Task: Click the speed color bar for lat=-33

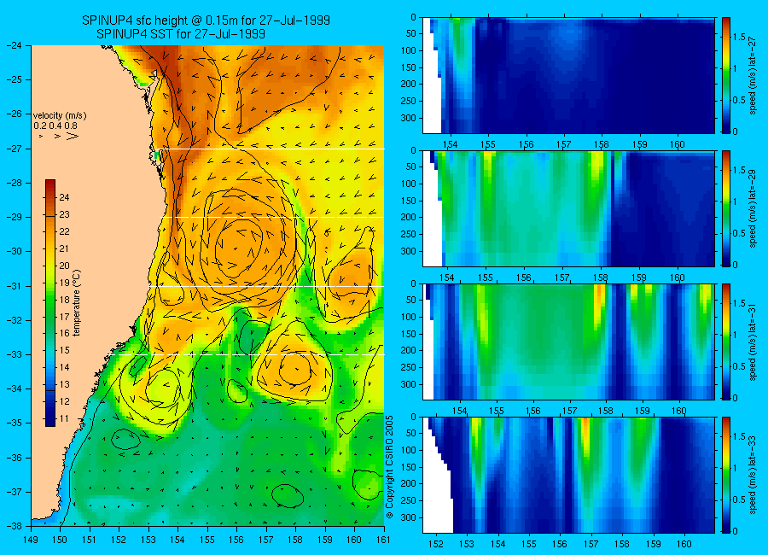Action: pyautogui.click(x=726, y=475)
